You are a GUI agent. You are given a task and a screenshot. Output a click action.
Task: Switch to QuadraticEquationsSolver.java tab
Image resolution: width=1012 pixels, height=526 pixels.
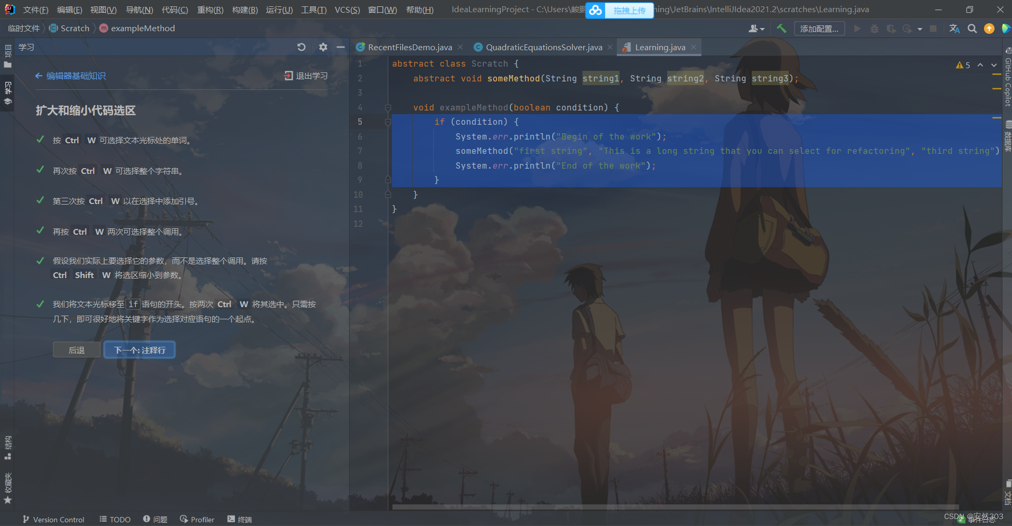point(543,47)
